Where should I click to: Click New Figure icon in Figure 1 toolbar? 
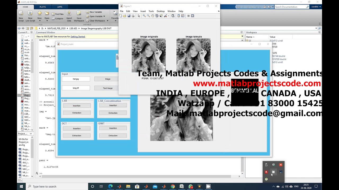coord(121,16)
